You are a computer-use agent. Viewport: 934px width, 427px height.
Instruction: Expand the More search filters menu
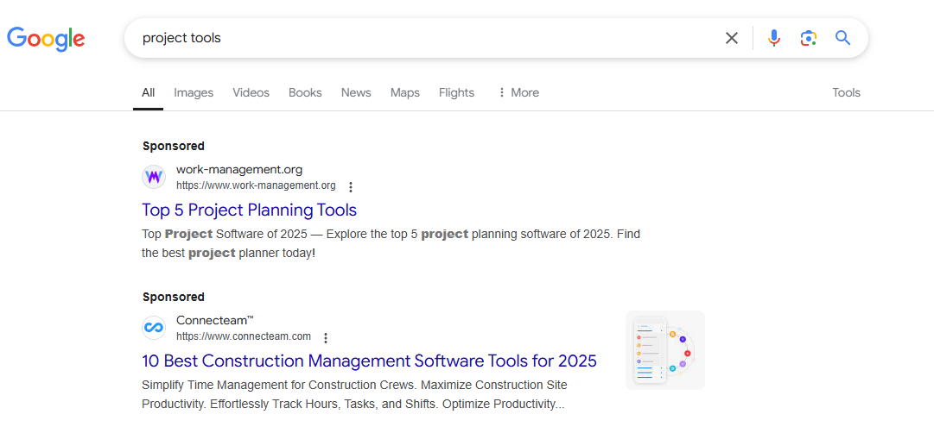coord(518,92)
